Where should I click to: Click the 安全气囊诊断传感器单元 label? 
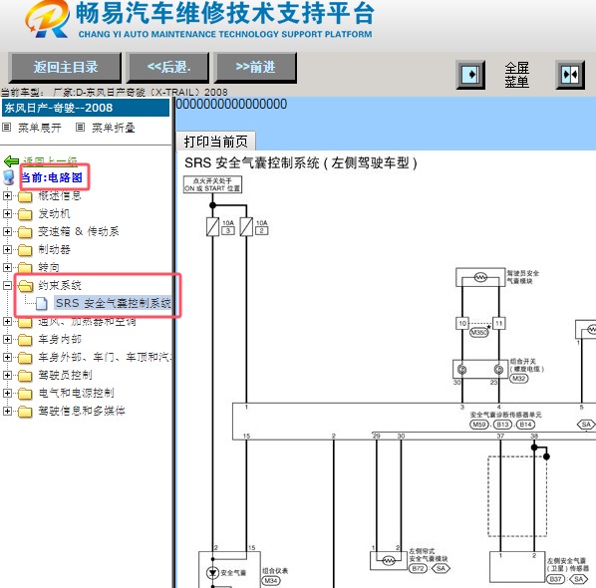point(505,415)
